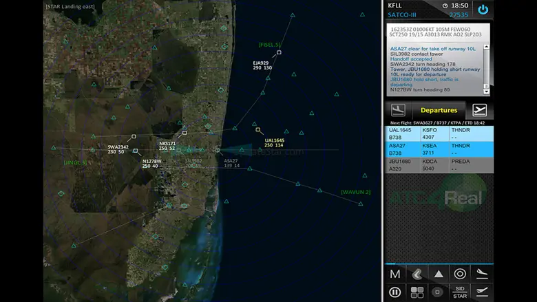
Task: Select aircraft UAL1645 target on radar
Action: click(257, 129)
